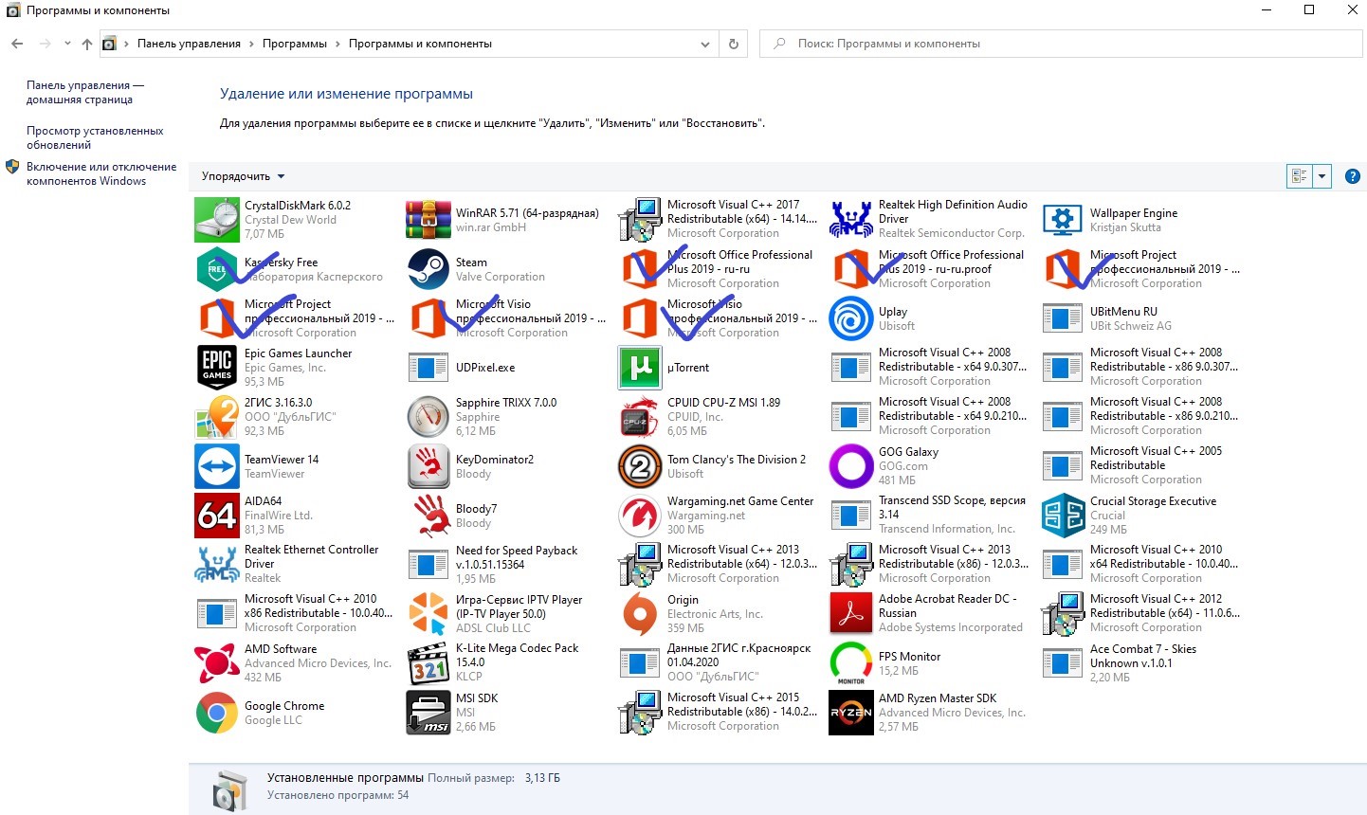1367x815 pixels.
Task: Select the Google Chrome icon
Action: [x=217, y=713]
